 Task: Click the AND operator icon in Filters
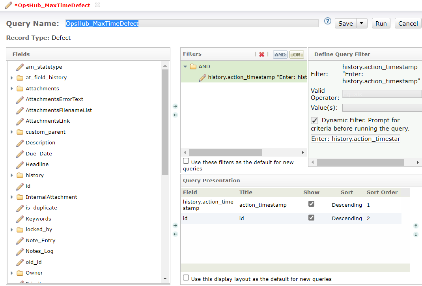point(280,55)
